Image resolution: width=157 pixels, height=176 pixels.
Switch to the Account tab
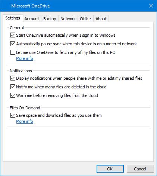[x=32, y=19]
